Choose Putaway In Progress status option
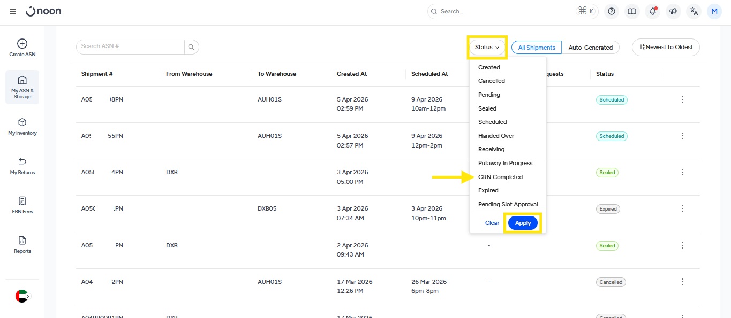This screenshot has width=731, height=318. pos(505,163)
